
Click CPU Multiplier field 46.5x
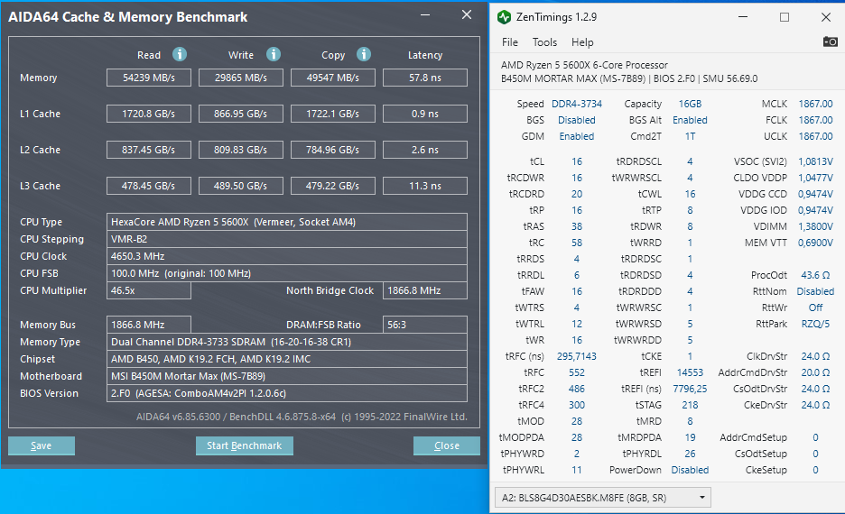pos(149,290)
